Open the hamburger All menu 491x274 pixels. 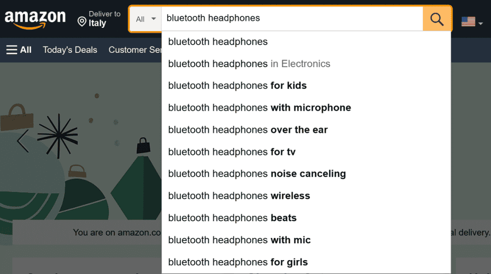tap(19, 50)
